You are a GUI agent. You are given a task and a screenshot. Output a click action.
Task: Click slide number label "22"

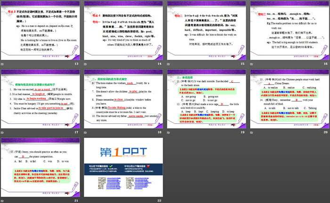(x=159, y=201)
